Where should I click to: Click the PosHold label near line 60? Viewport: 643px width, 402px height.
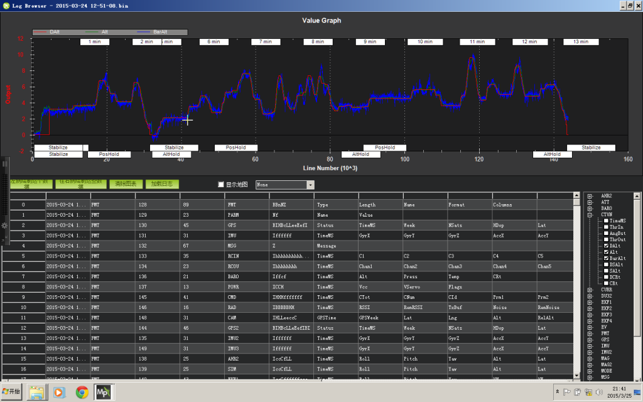point(236,148)
